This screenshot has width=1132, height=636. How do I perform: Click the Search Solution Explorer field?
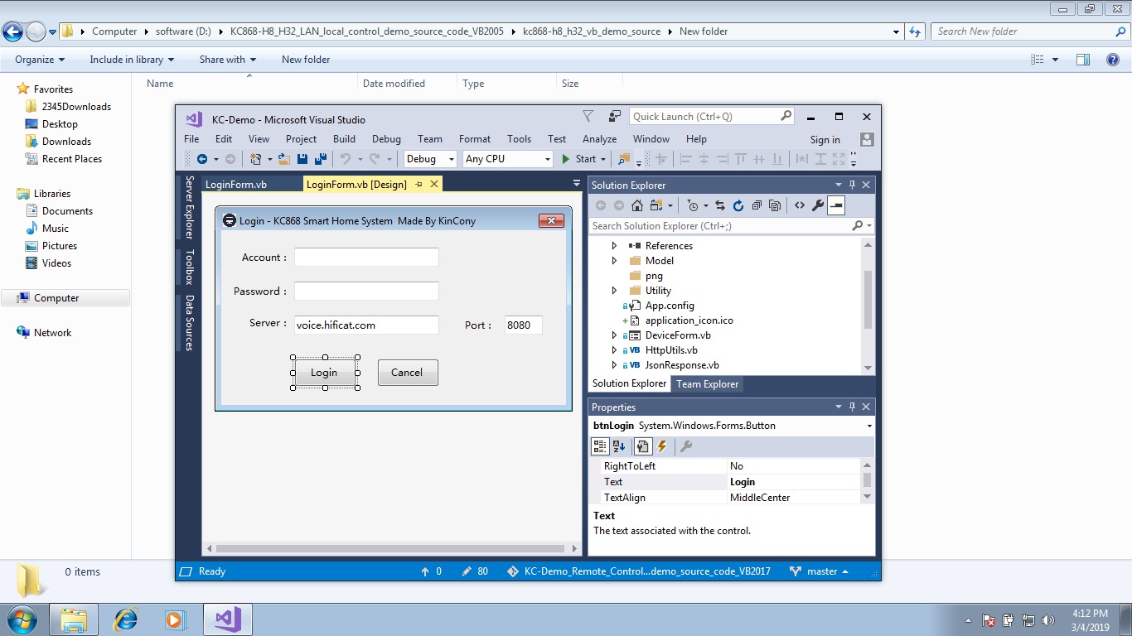(x=719, y=226)
